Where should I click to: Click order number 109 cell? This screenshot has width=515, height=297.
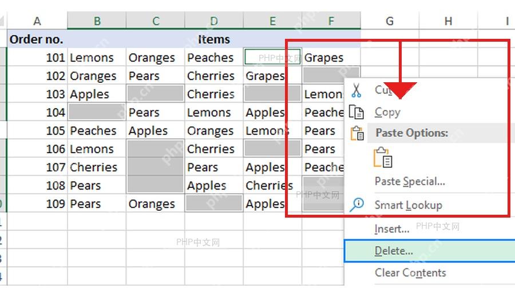[x=37, y=204]
